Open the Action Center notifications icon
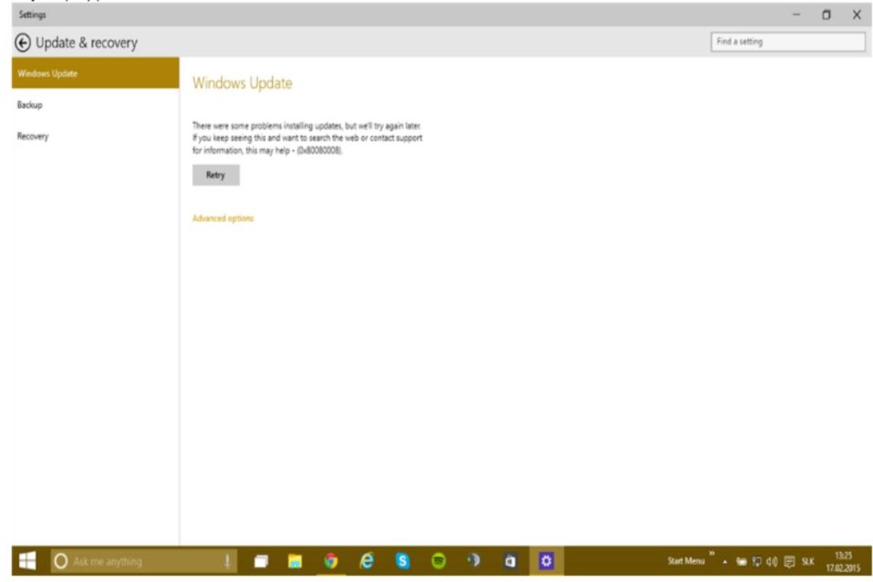This screenshot has width=873, height=582. coord(789,561)
